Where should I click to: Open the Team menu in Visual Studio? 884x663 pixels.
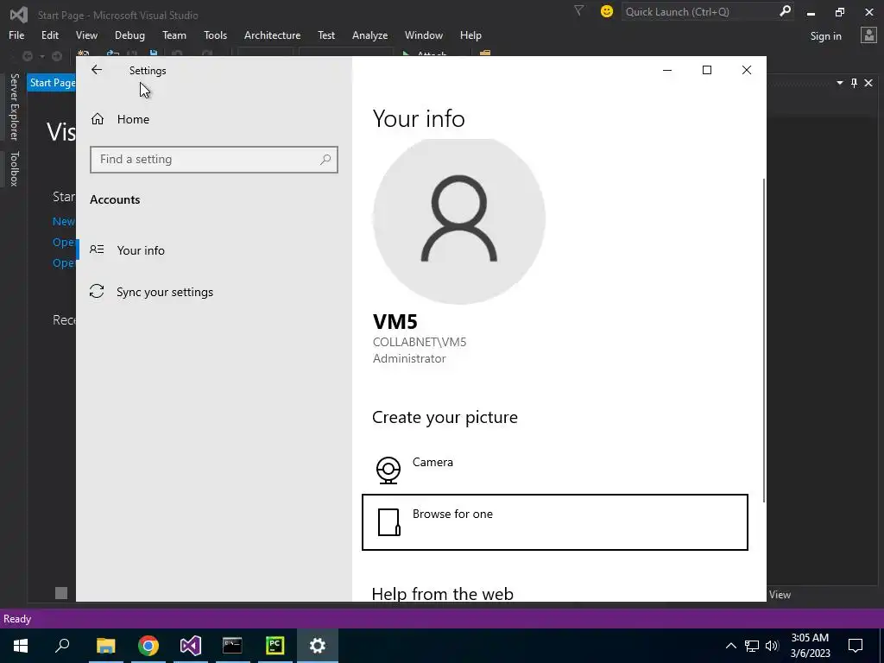(174, 35)
